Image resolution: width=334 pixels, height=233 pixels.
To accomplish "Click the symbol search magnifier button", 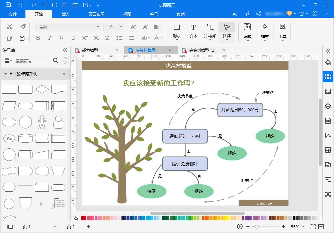I will coord(56,61).
